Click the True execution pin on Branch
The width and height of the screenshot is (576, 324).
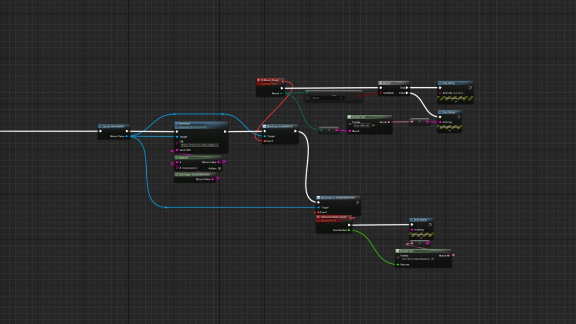(x=407, y=88)
